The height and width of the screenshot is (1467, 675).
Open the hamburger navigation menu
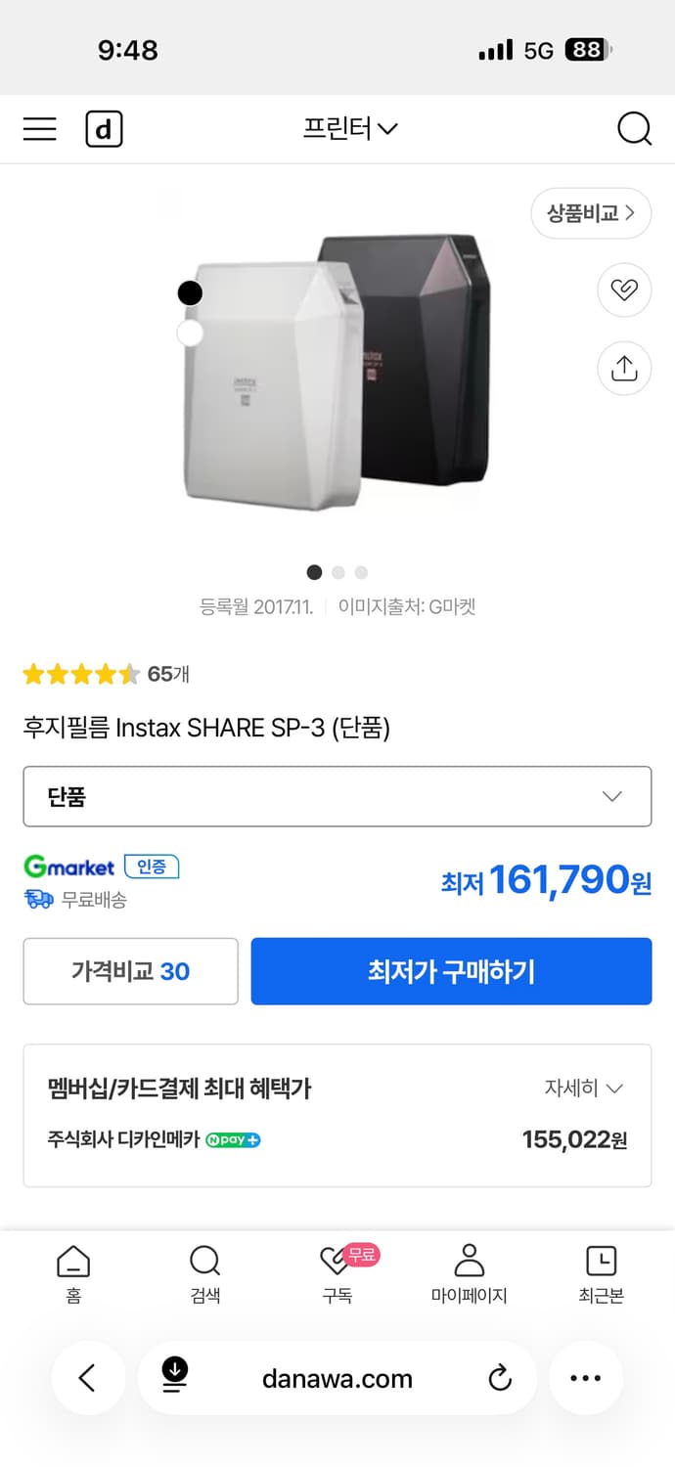click(x=39, y=128)
